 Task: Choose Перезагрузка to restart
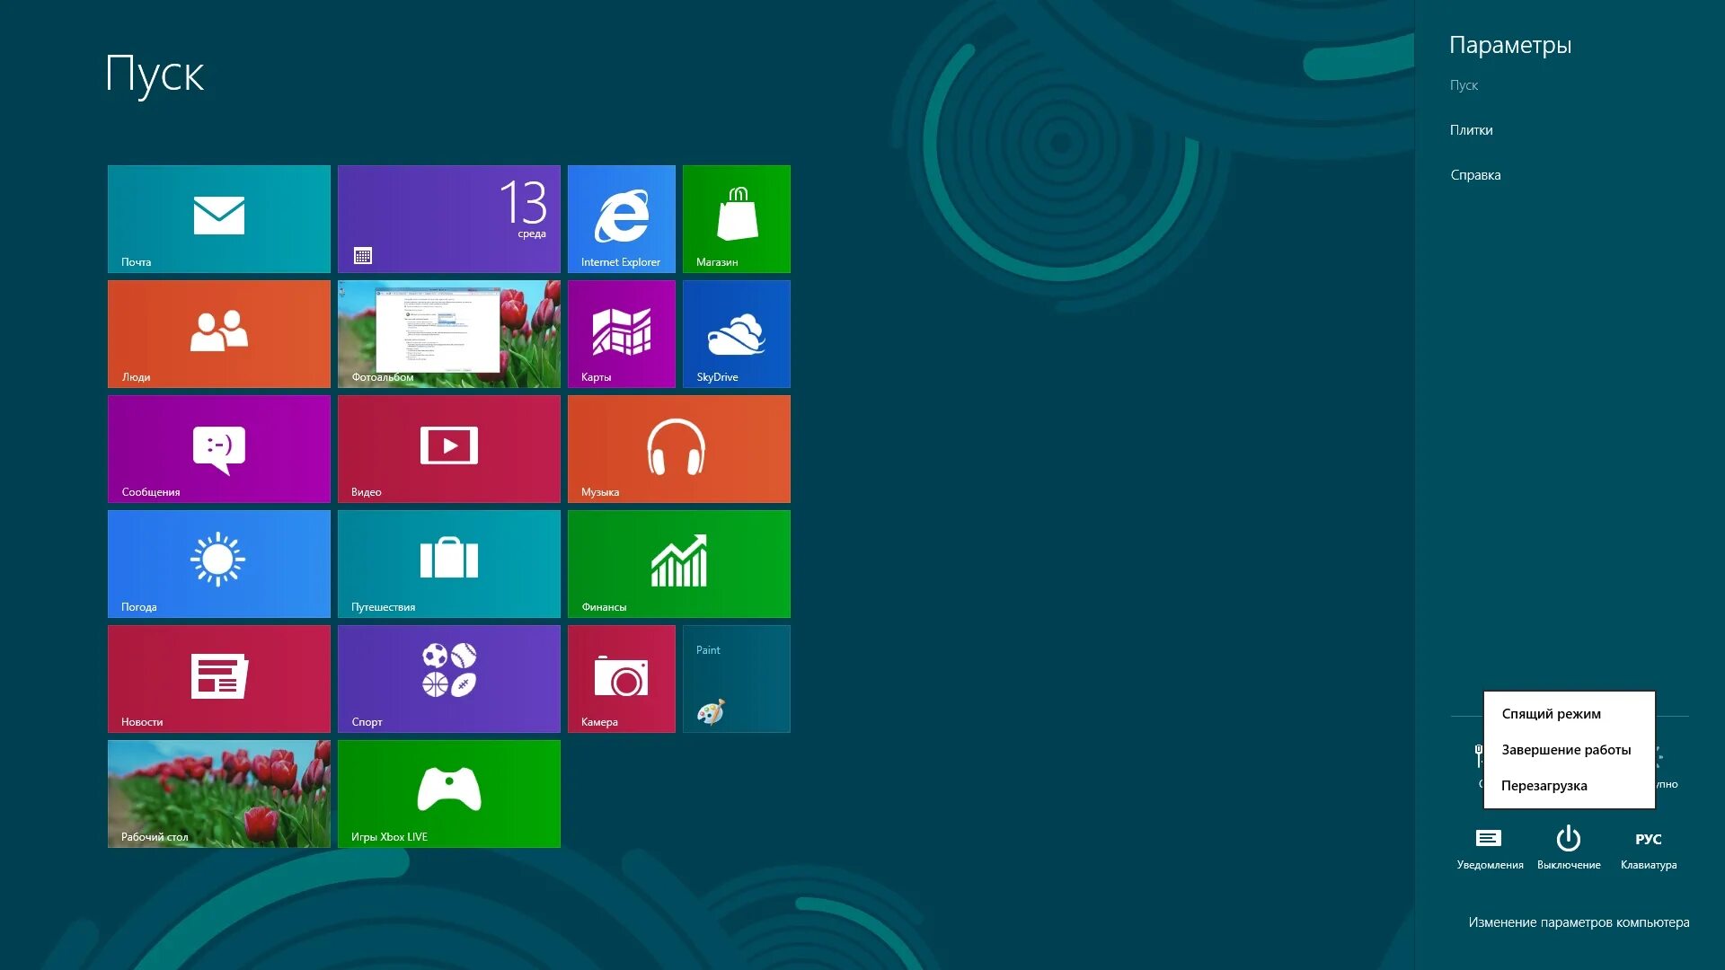(1544, 785)
